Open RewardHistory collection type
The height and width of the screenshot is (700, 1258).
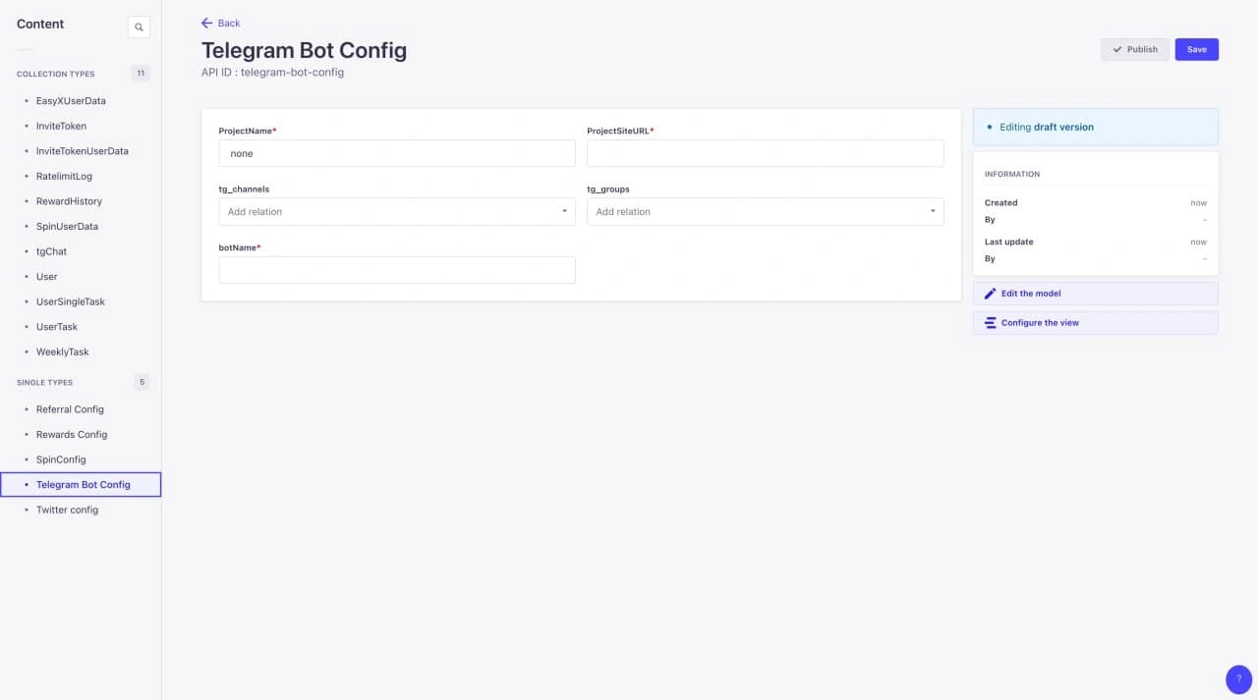pyautogui.click(x=69, y=201)
